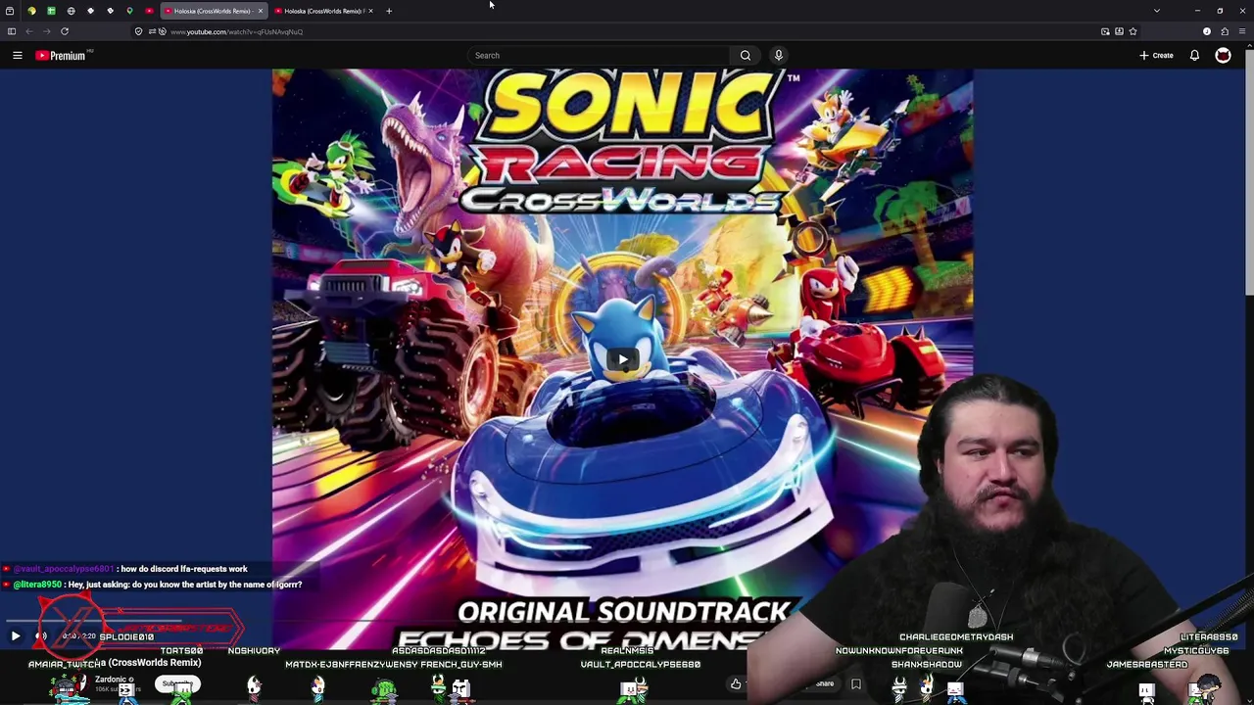Viewport: 1254px width, 705px height.
Task: Close the second Holoska tab
Action: pyautogui.click(x=370, y=11)
